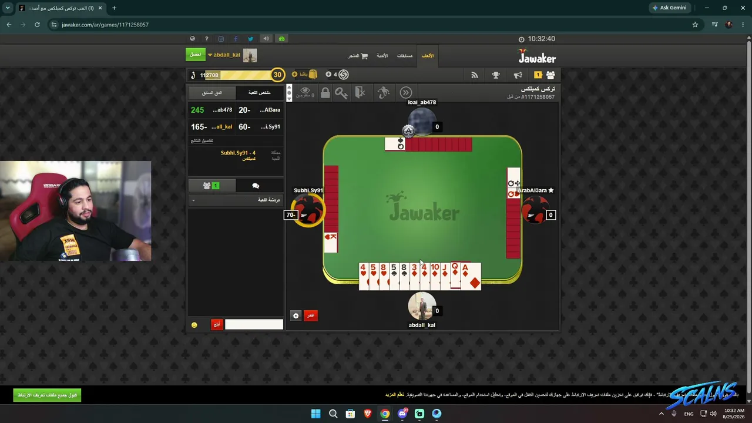
Task: Open results details link (تفاصيل النتائج)
Action: (202, 140)
